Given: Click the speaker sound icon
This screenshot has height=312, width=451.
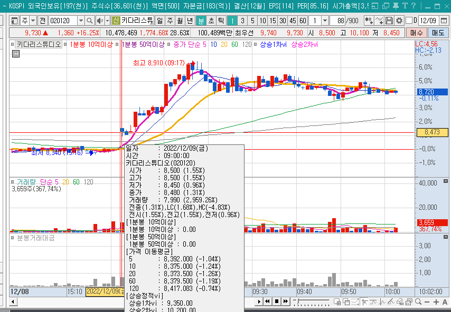Looking at the screenshot, I should [99, 21].
